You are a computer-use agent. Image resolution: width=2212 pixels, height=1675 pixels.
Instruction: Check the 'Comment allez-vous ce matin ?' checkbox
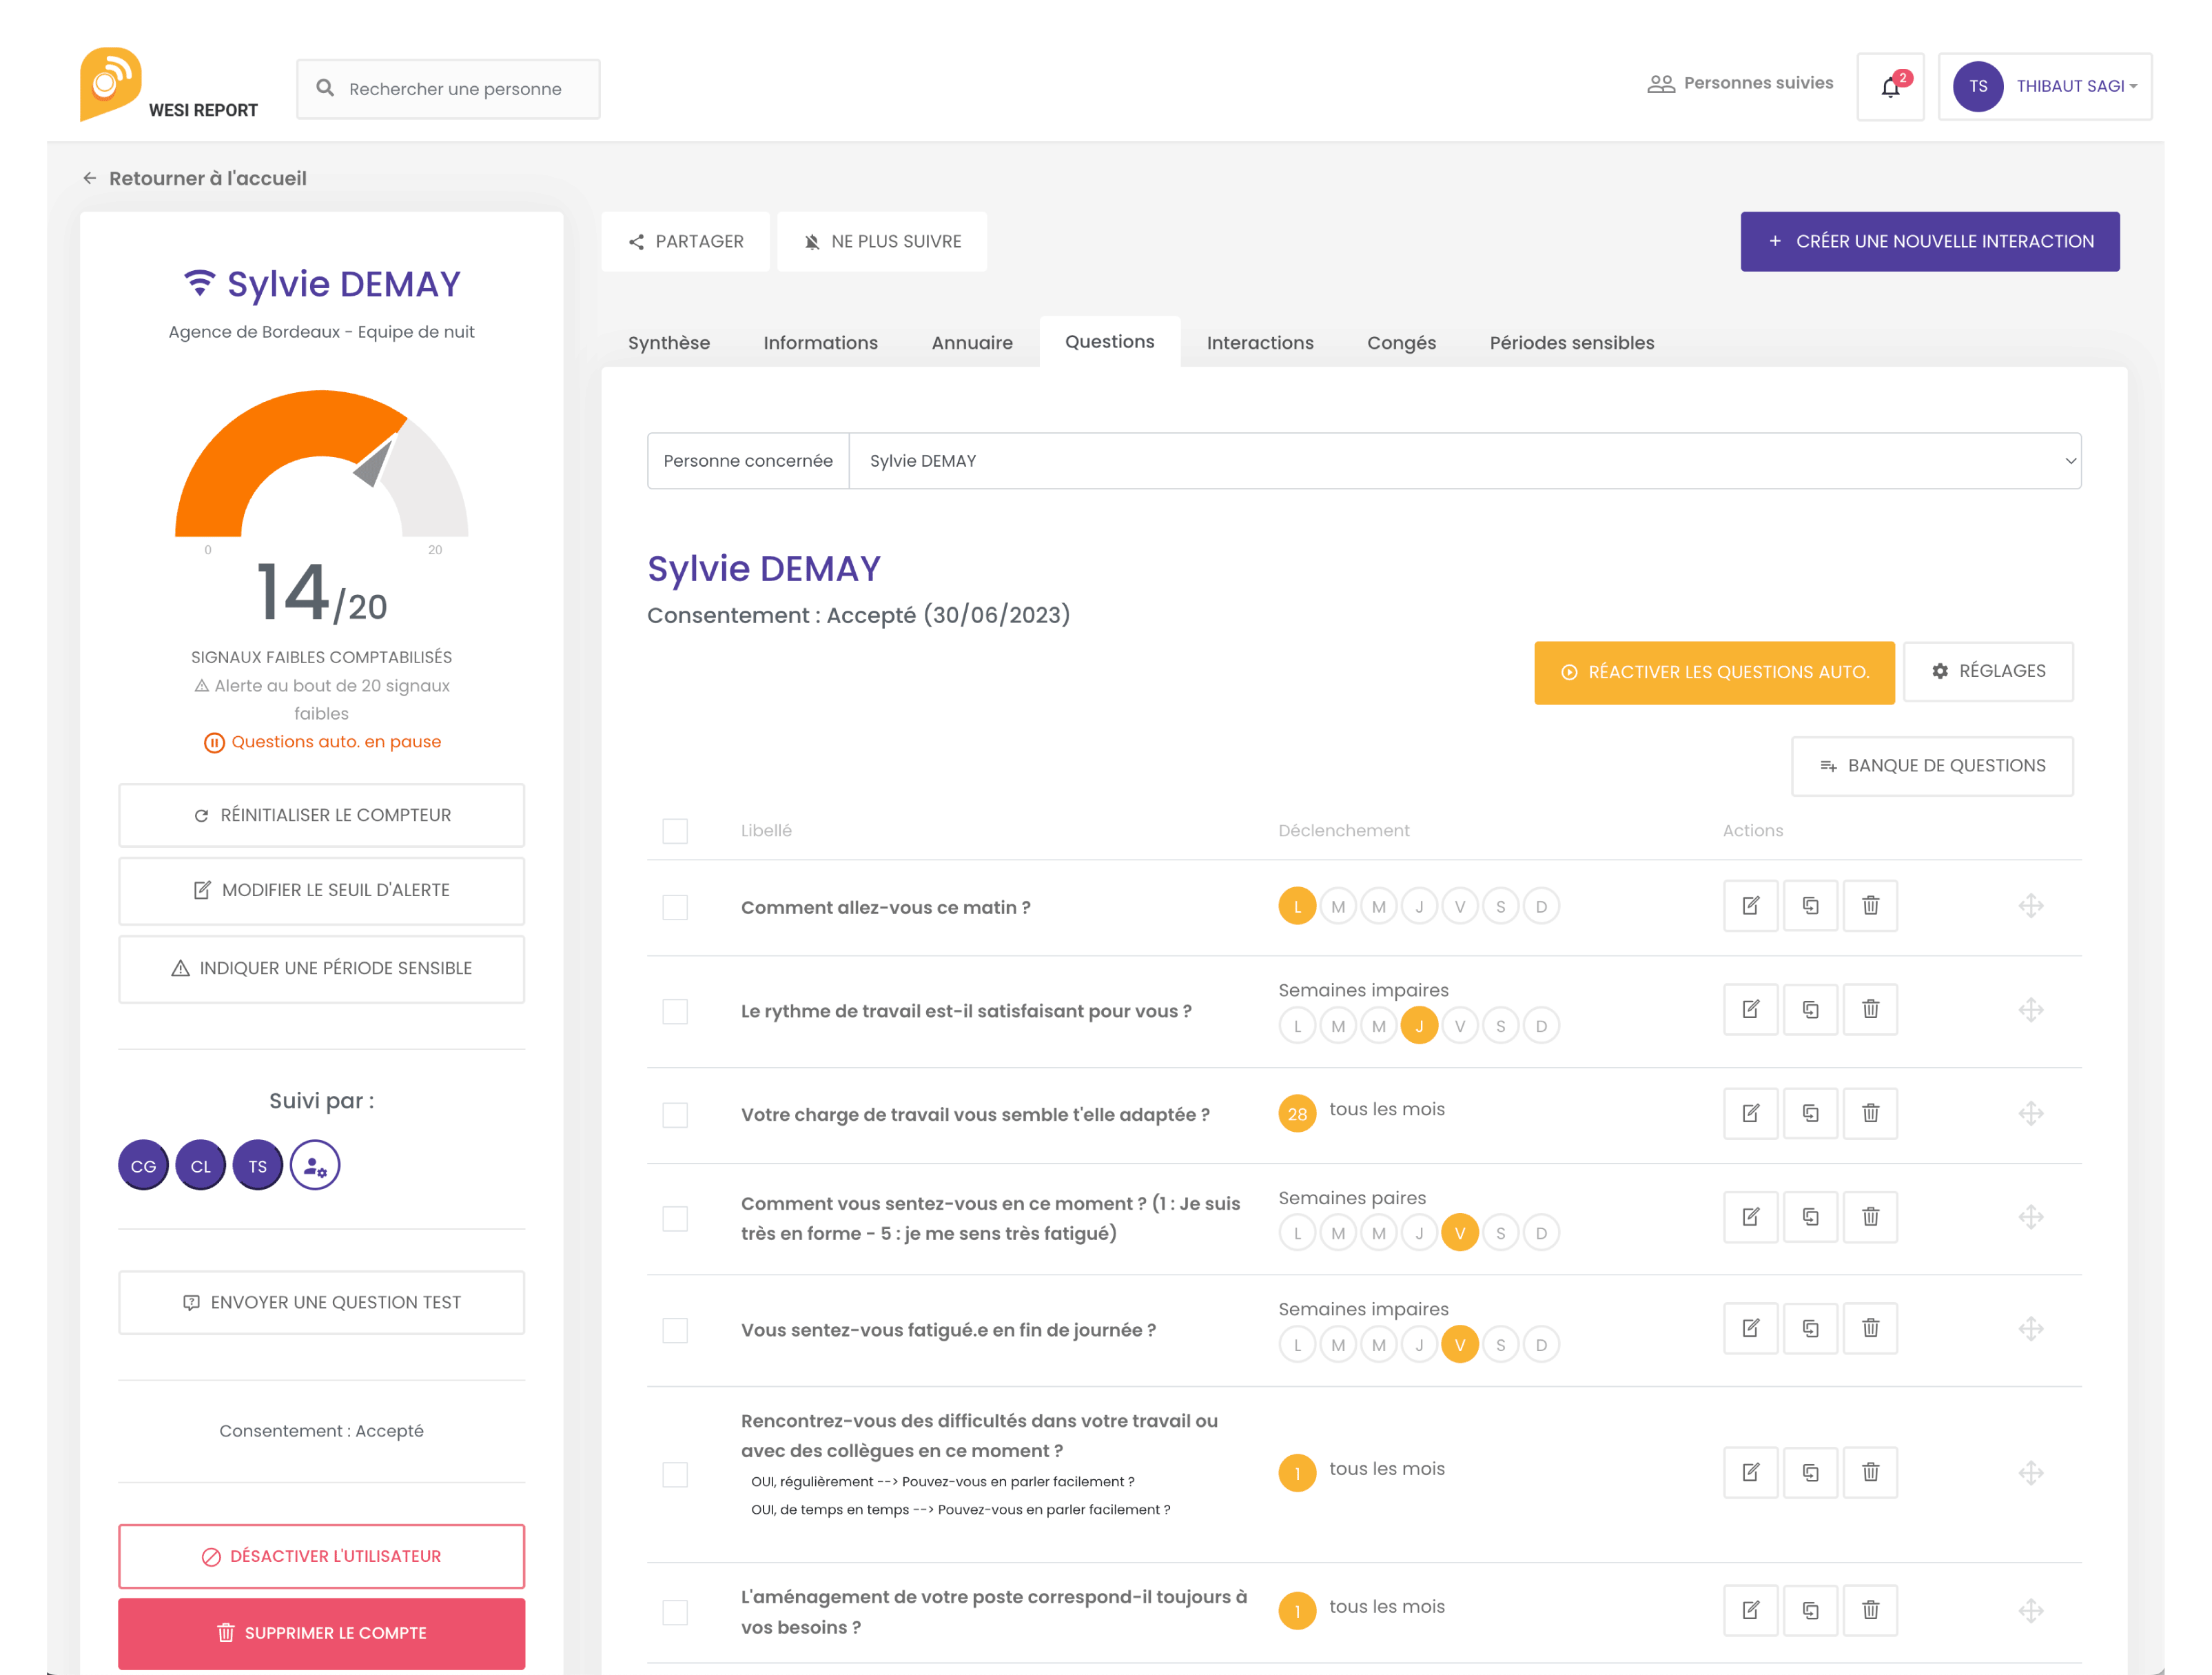(x=675, y=907)
